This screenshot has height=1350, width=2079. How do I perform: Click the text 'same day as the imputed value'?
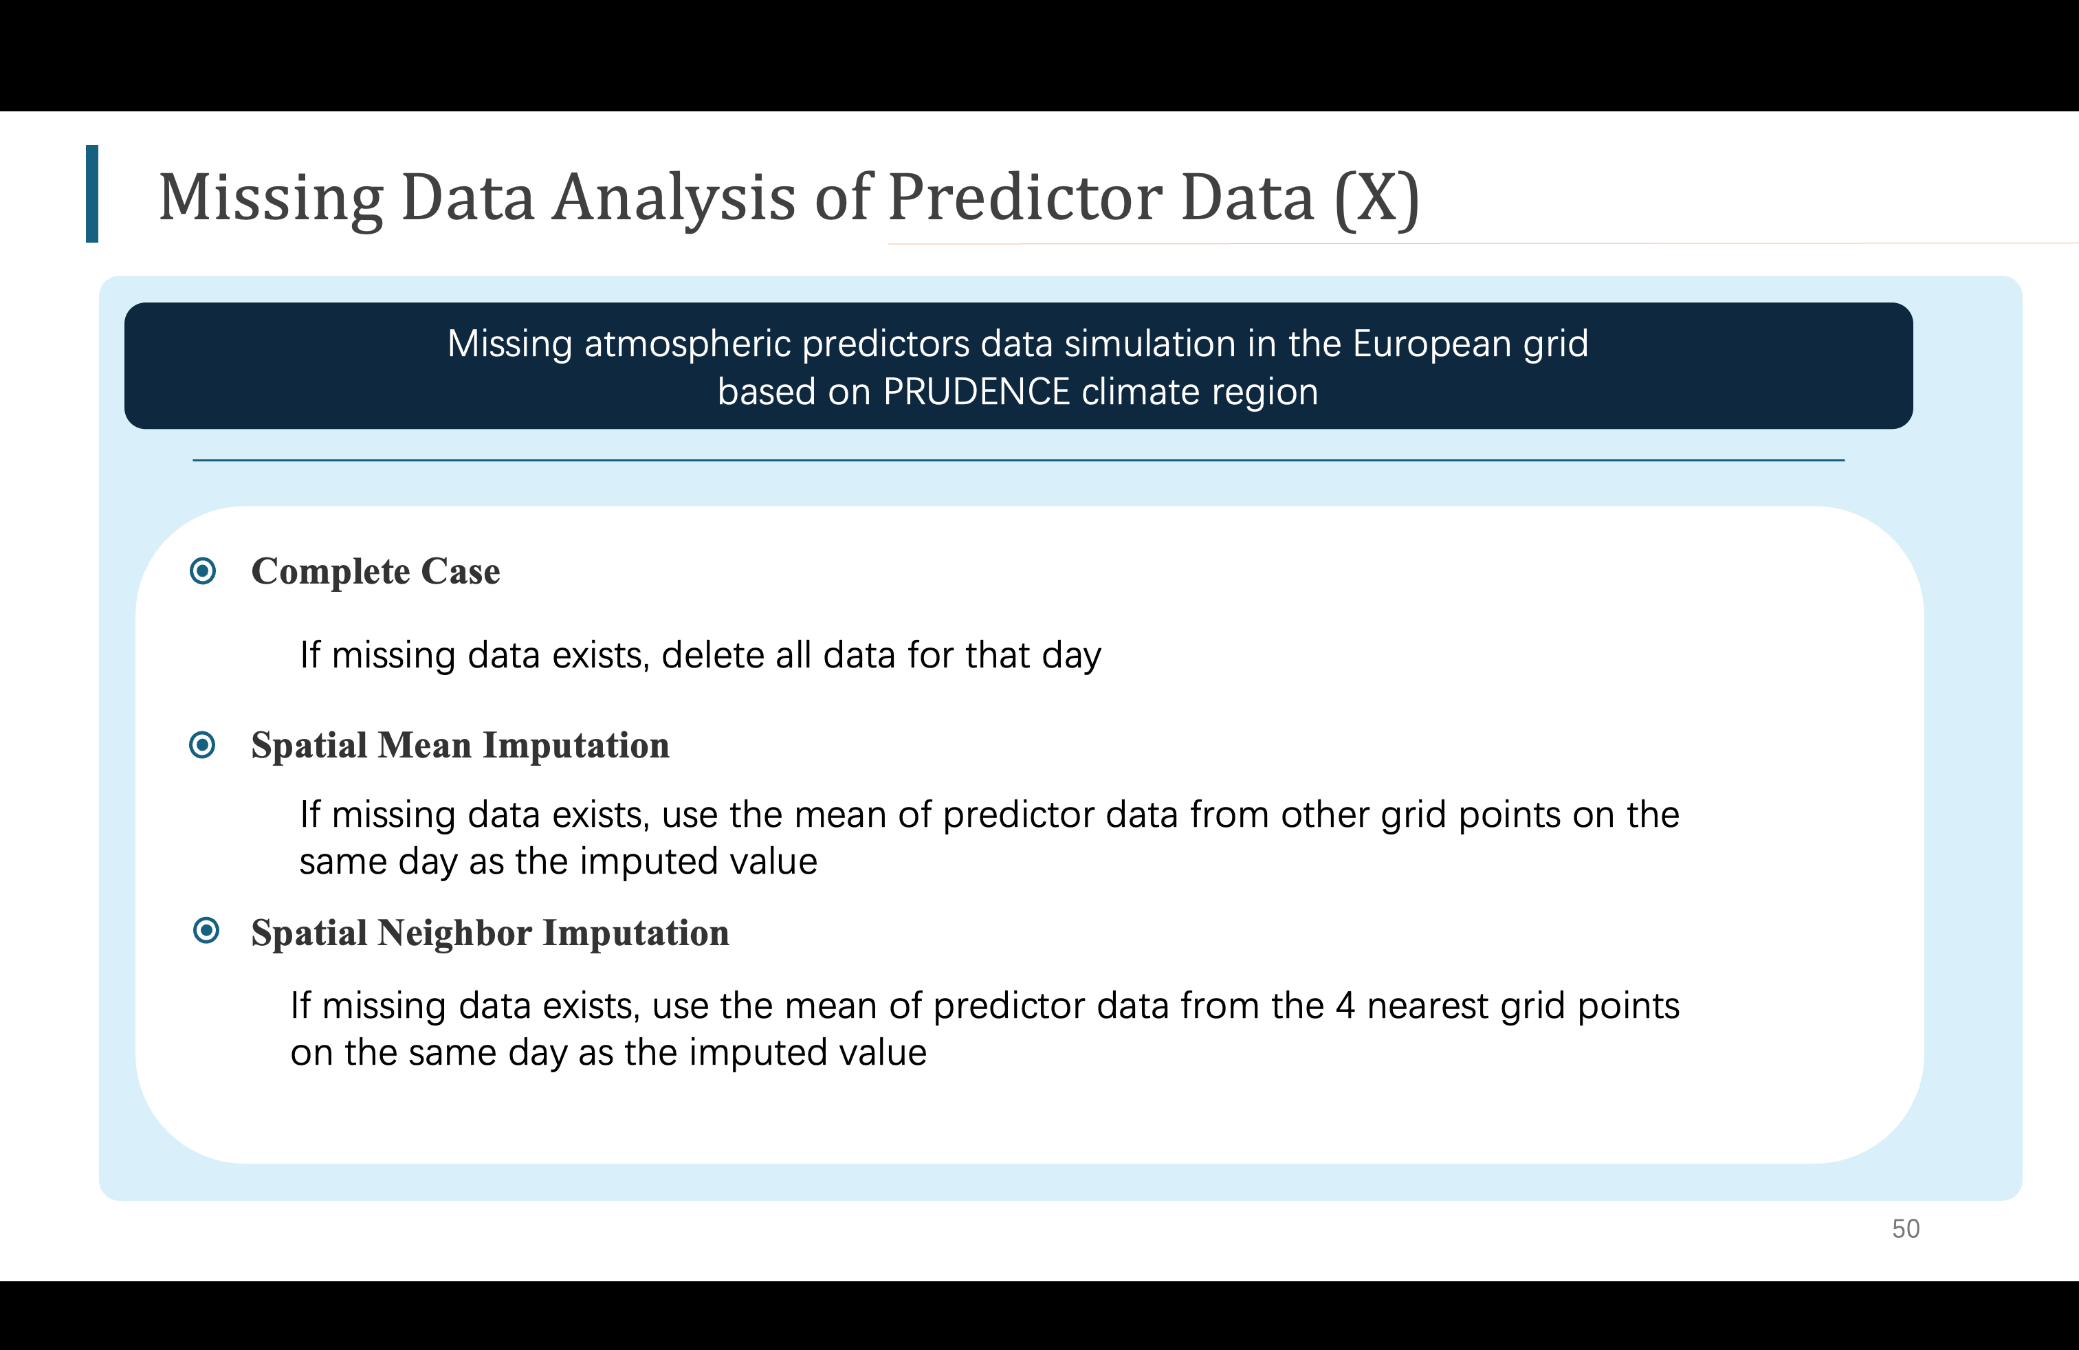point(558,862)
